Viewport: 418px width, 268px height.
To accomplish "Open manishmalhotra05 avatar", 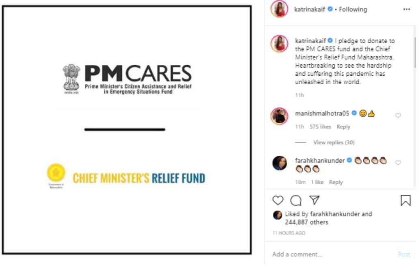I will pyautogui.click(x=279, y=116).
